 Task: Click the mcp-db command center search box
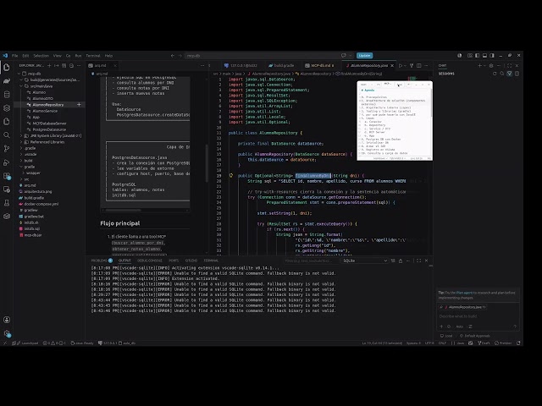pyautogui.click(x=263, y=56)
